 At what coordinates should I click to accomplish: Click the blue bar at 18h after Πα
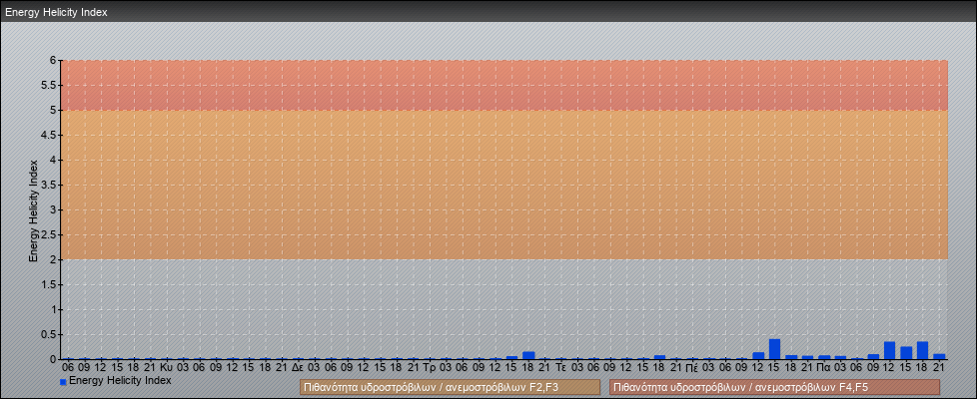tap(923, 350)
